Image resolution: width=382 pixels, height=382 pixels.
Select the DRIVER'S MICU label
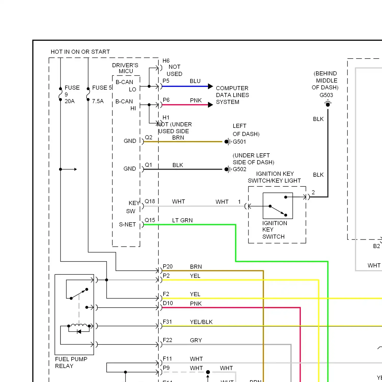coord(125,68)
